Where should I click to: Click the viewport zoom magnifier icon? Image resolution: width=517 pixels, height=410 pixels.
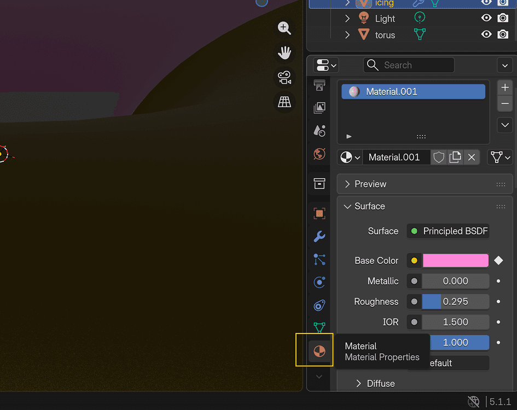click(284, 28)
